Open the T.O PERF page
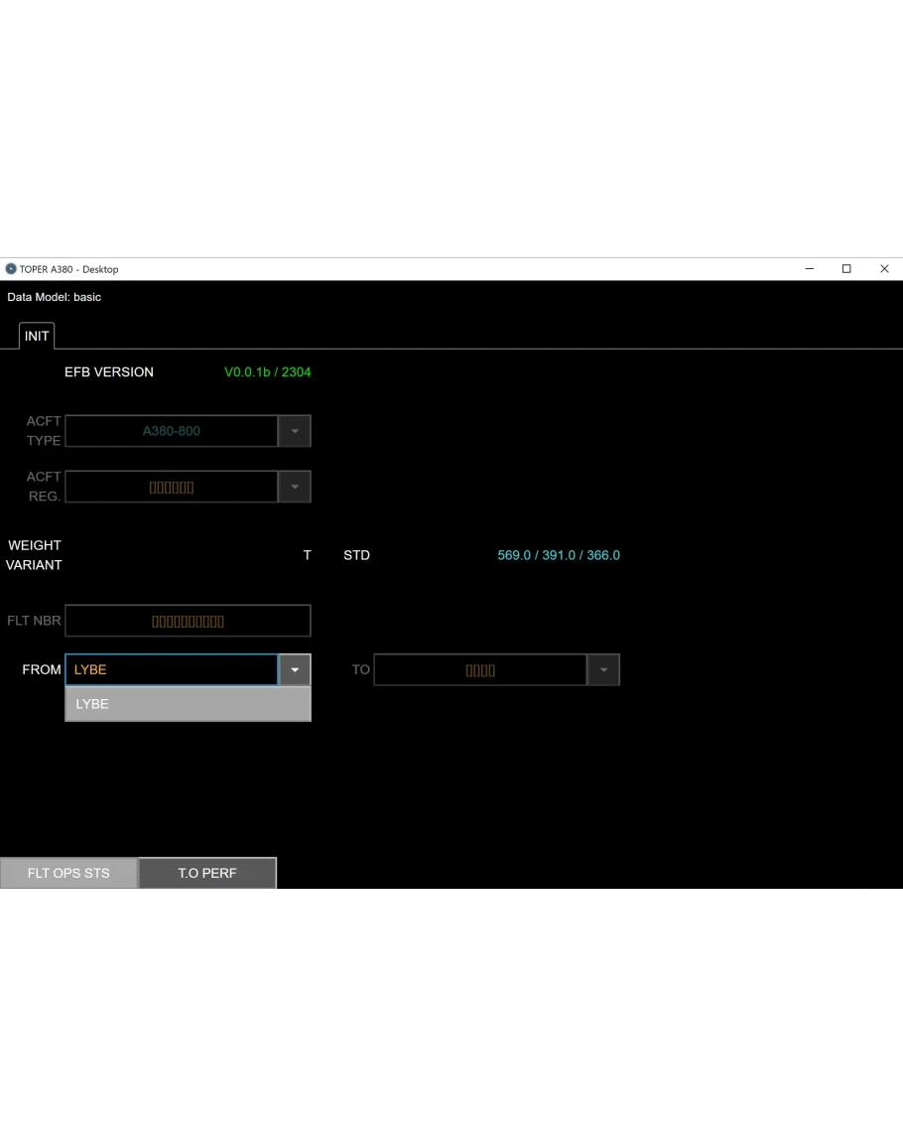 [x=207, y=873]
